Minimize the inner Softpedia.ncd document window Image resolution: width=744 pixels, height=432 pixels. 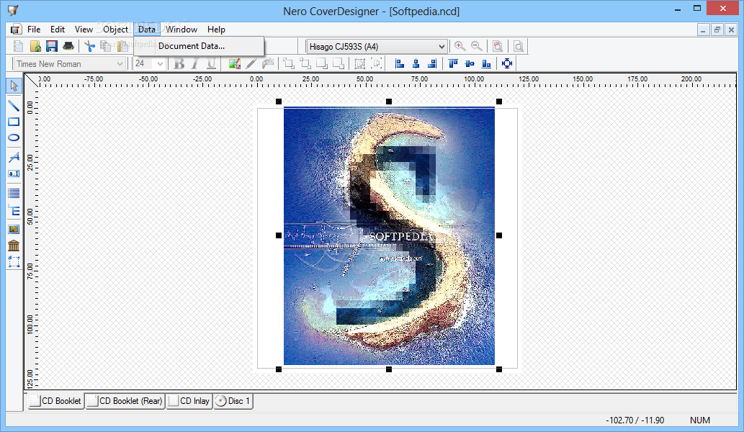coord(703,30)
